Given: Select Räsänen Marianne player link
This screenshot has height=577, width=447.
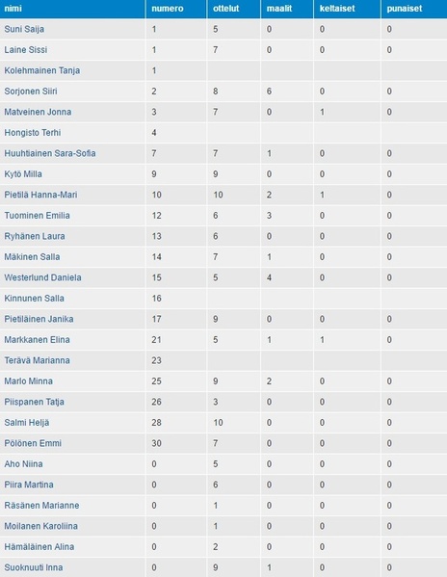Looking at the screenshot, I should coord(41,506).
